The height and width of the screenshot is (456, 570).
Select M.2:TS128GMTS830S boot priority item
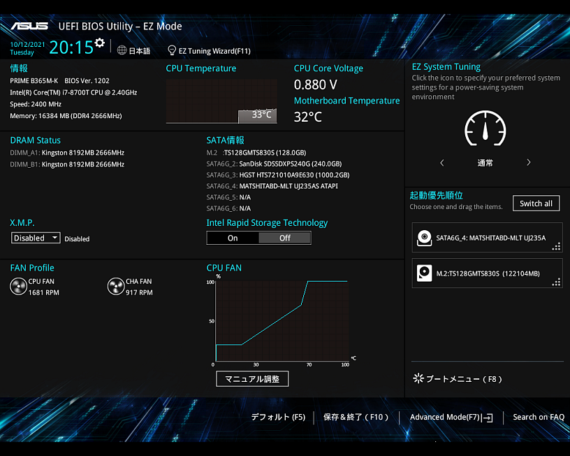pyautogui.click(x=487, y=273)
